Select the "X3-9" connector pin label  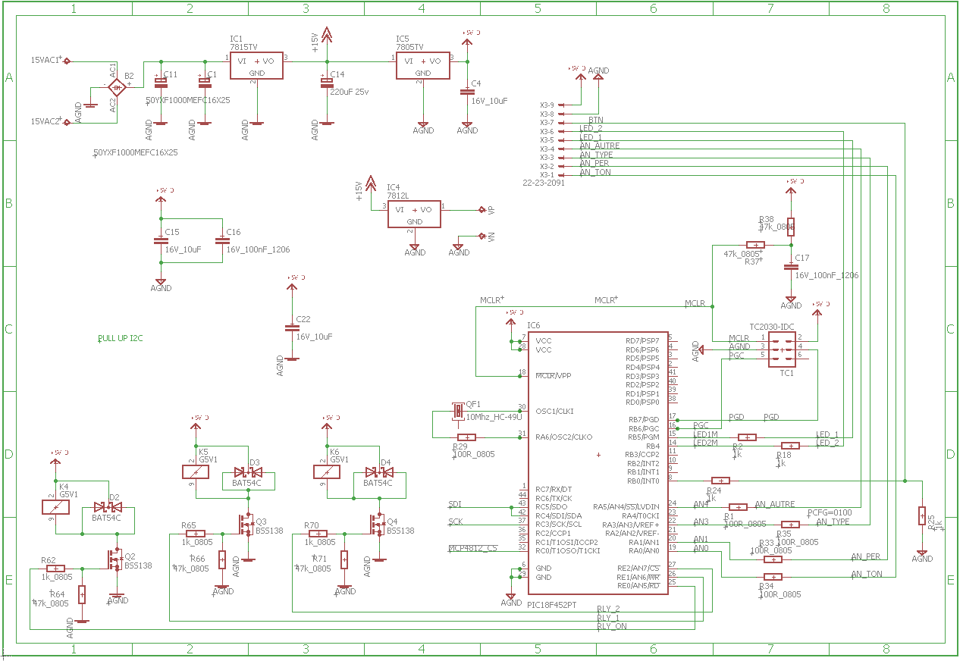(x=547, y=105)
